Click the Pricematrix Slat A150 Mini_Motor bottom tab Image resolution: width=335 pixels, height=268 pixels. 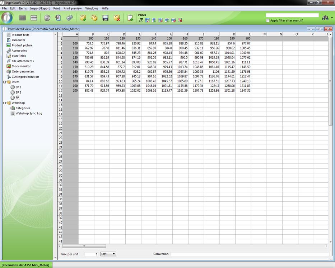pos(26,265)
